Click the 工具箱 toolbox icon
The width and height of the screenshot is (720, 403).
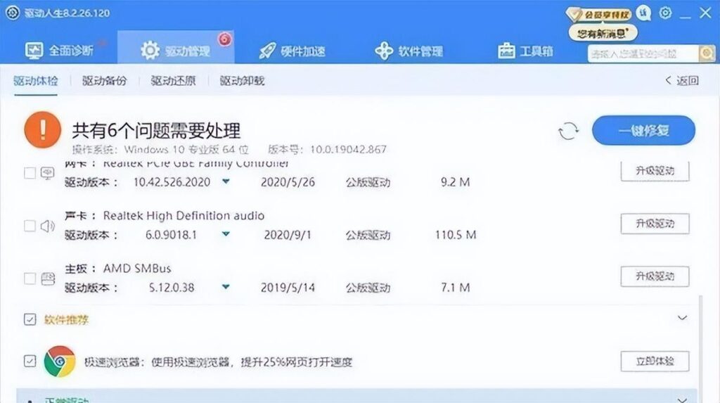pos(506,51)
